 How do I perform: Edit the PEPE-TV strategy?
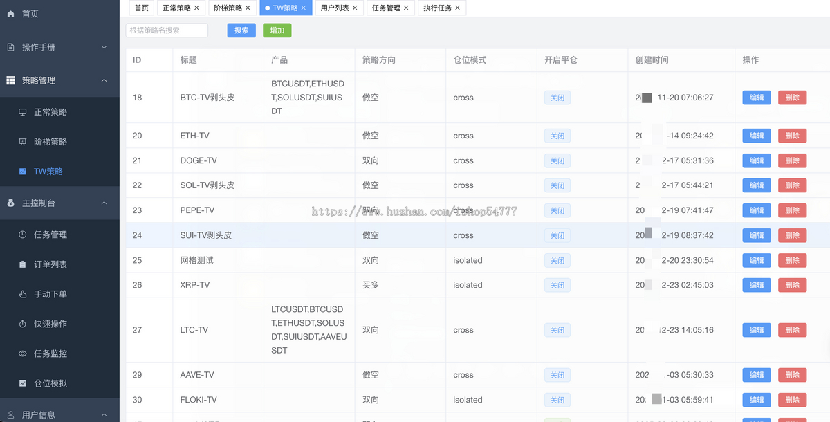(x=757, y=210)
